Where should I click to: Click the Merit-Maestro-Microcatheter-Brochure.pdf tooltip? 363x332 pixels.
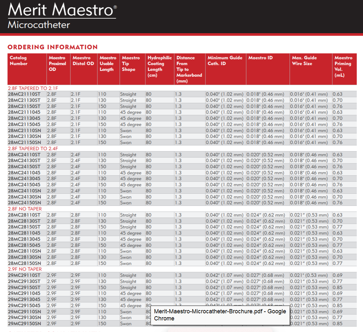(x=220, y=315)
